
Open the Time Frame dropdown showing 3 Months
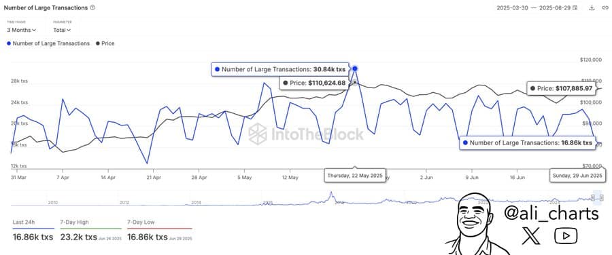click(22, 30)
